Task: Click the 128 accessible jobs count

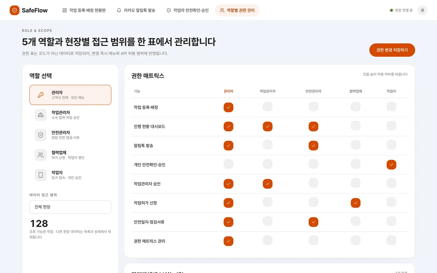Action: click(39, 223)
